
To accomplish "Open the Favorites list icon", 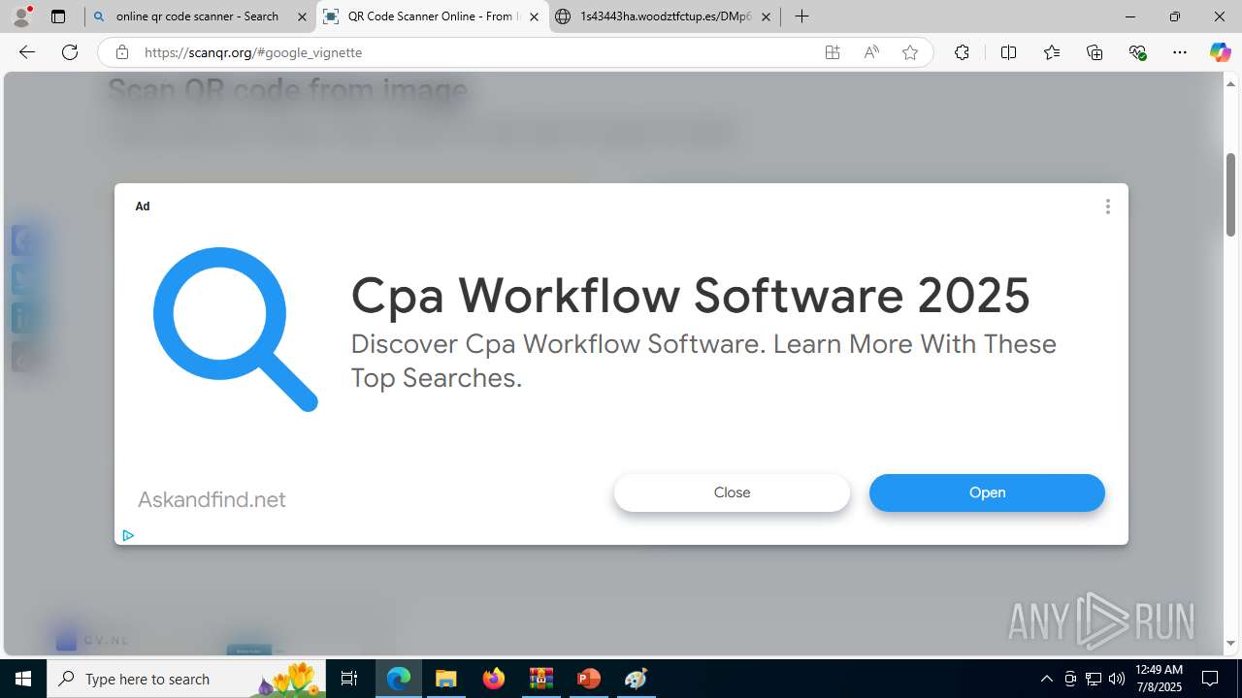I will [1052, 52].
